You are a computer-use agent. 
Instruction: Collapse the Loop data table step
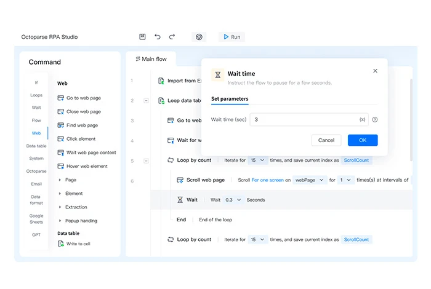click(x=147, y=101)
